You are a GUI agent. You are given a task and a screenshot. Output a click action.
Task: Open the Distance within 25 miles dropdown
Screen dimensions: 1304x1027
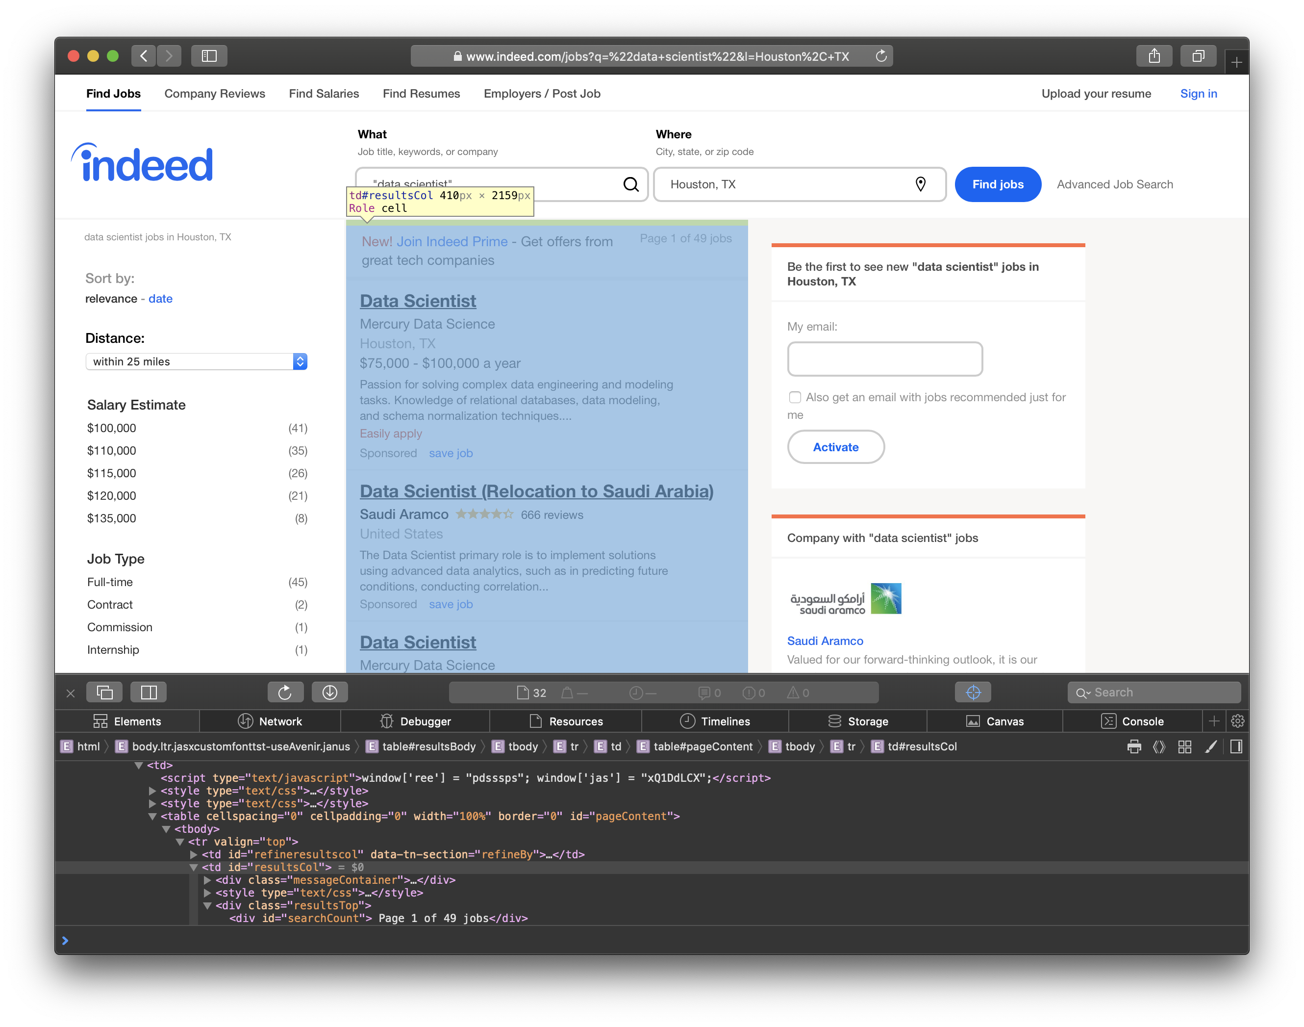(197, 361)
